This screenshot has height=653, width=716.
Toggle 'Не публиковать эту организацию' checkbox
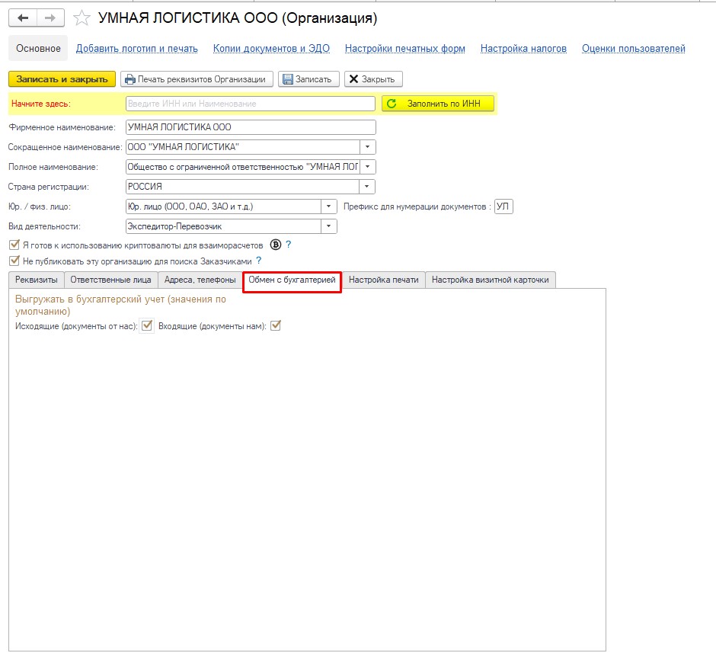pos(14,261)
